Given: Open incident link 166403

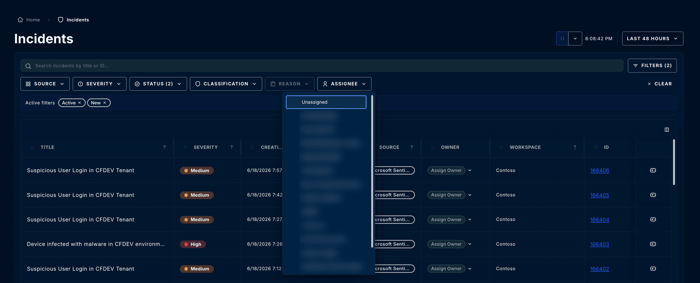Looking at the screenshot, I should click(600, 244).
